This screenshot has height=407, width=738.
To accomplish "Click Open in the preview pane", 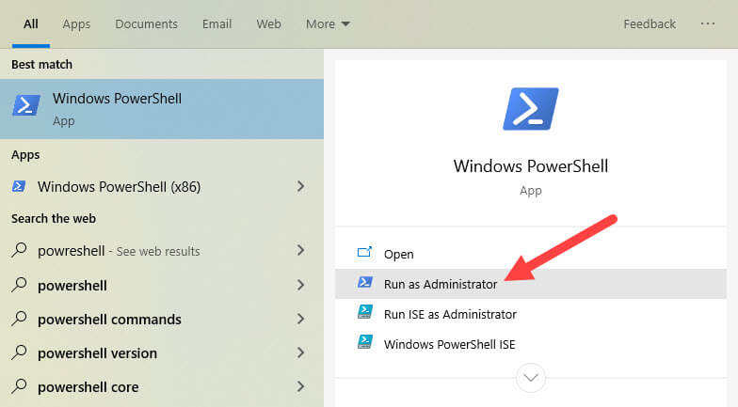I will tap(531, 254).
